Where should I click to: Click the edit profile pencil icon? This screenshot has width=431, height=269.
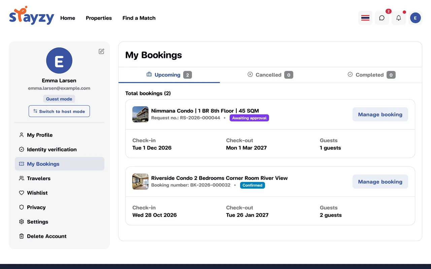click(101, 51)
